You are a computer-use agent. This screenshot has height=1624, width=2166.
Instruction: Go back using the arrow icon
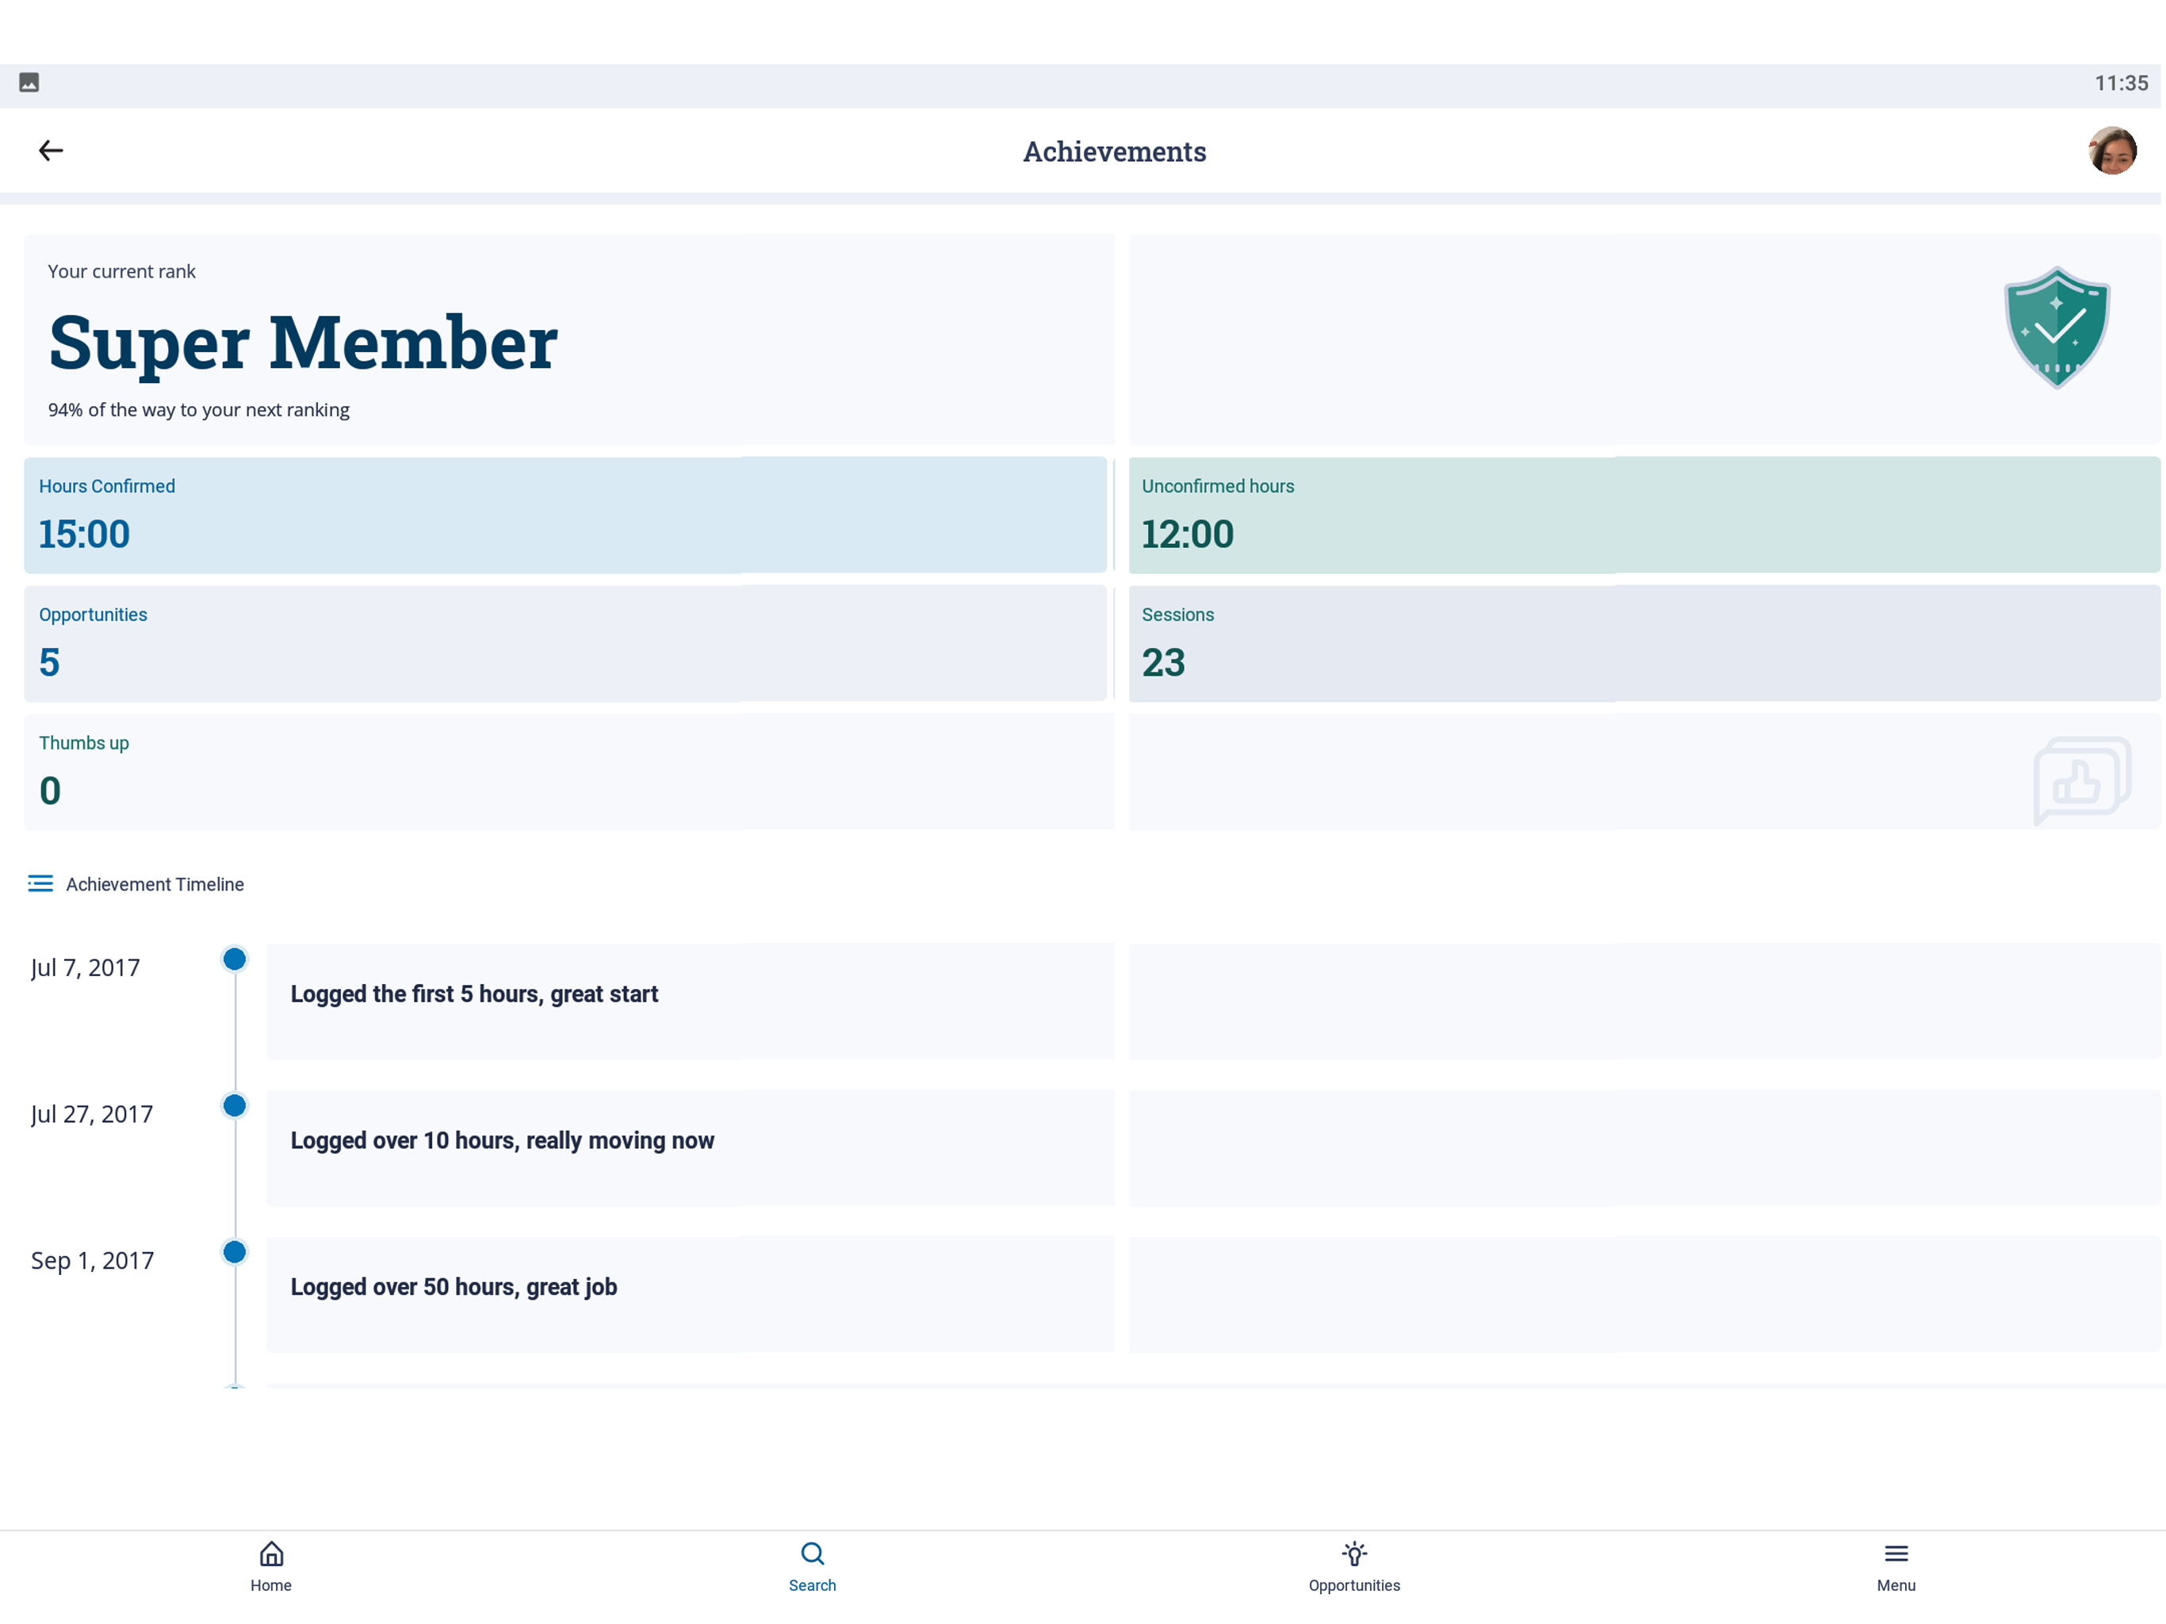coord(51,150)
